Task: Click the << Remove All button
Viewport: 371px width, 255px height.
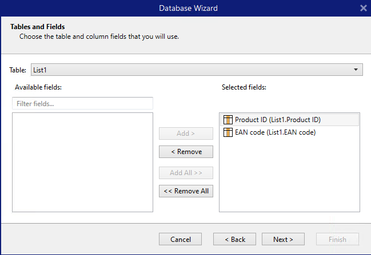Action: pyautogui.click(x=186, y=191)
